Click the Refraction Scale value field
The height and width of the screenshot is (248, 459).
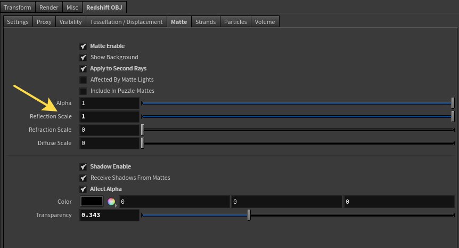pos(110,130)
